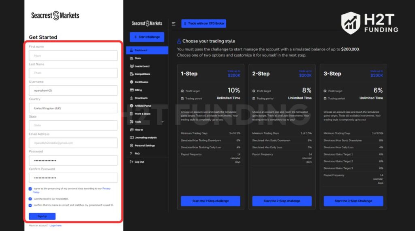
Task: Click the Confirm Password input field
Action: 73,178
